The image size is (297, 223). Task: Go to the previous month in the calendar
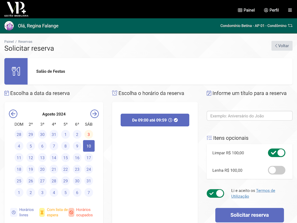click(x=13, y=114)
